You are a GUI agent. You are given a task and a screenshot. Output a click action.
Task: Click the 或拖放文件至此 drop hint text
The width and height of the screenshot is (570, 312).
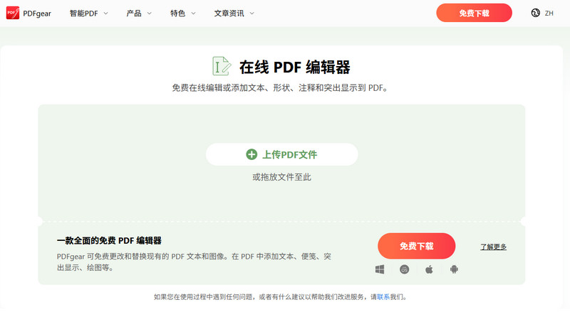click(x=281, y=177)
